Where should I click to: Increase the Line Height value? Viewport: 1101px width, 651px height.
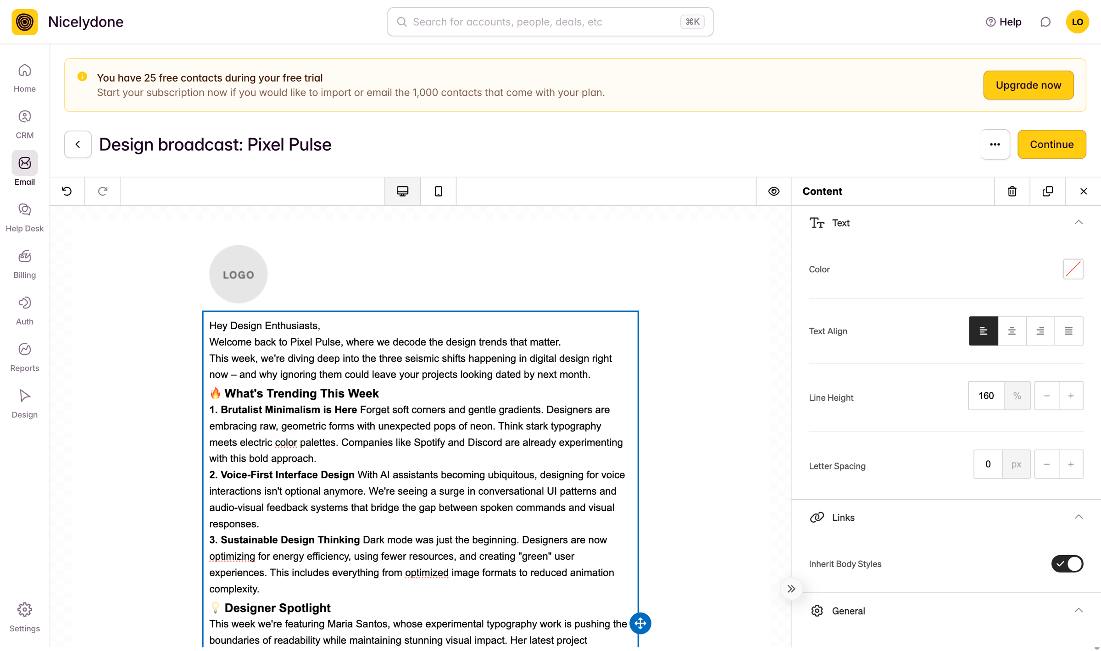1071,396
